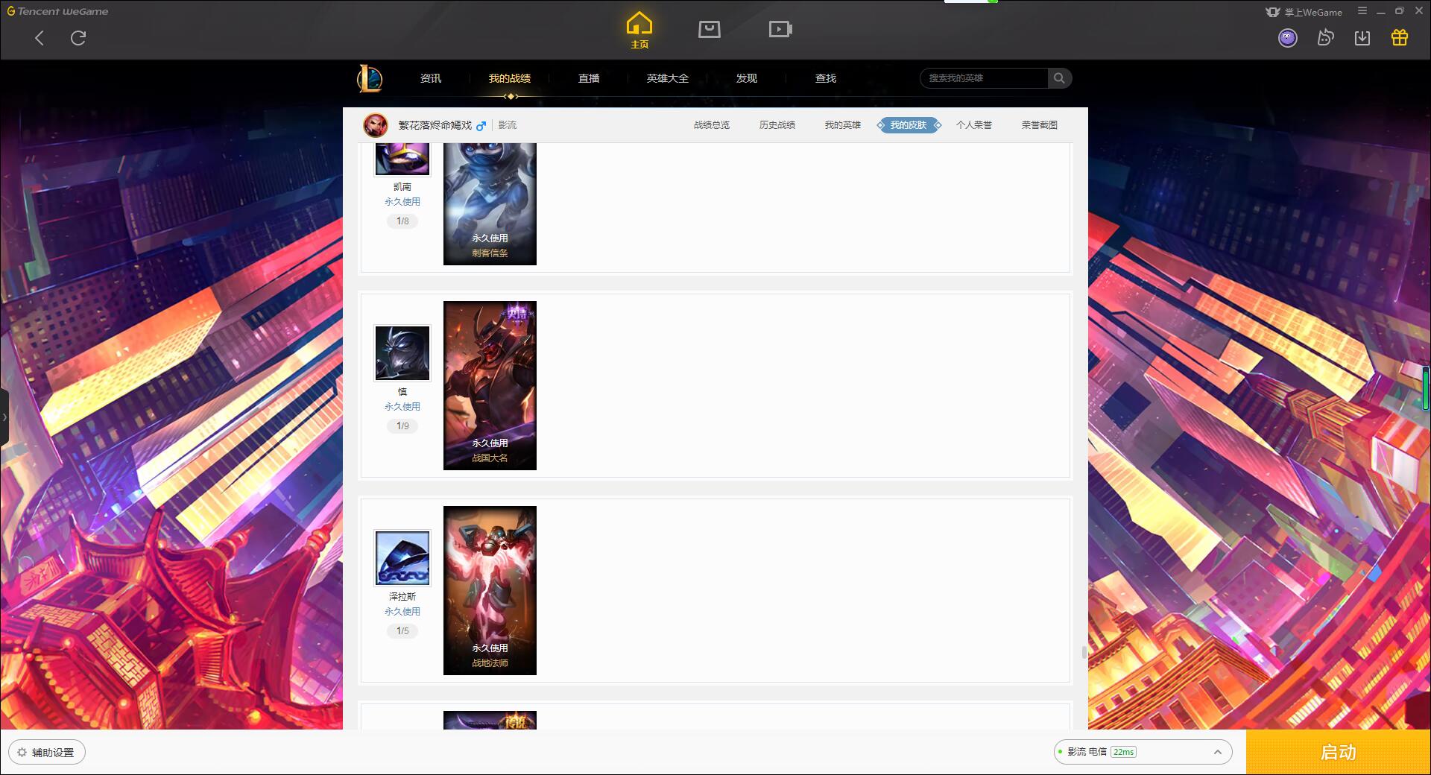The height and width of the screenshot is (775, 1431).
Task: Launch the game with 启动 button
Action: pyautogui.click(x=1338, y=753)
